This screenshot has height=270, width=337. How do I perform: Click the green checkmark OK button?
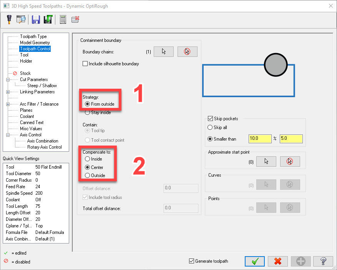tap(254, 261)
